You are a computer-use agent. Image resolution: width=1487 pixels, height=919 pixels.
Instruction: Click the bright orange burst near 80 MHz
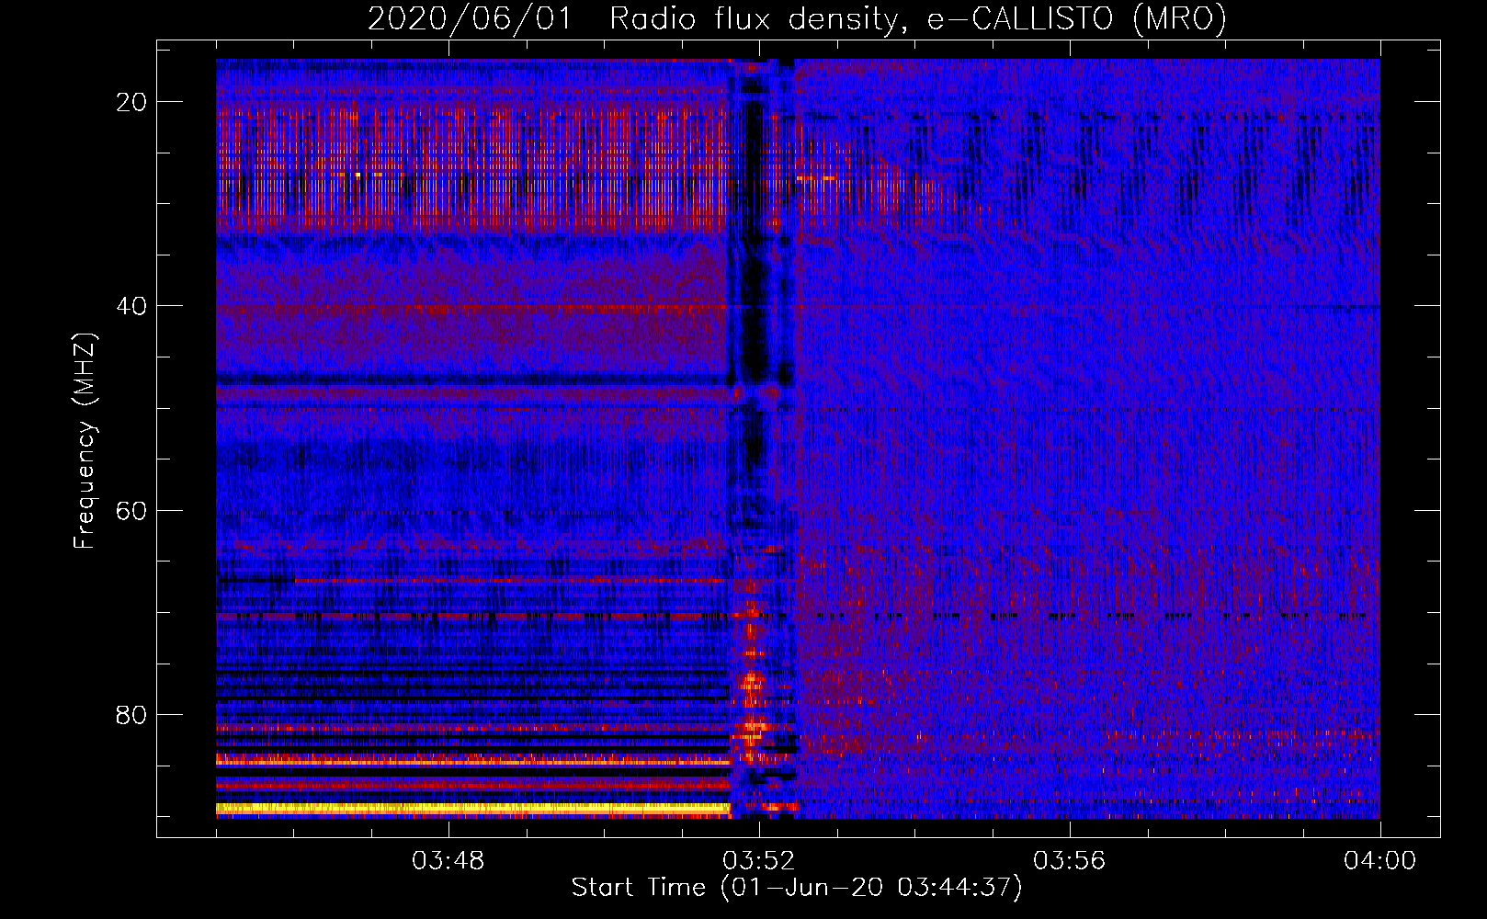[x=753, y=731]
